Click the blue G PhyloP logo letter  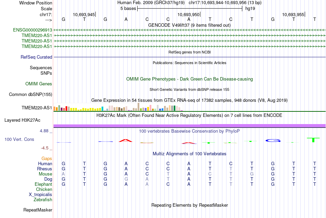pos(273,141)
